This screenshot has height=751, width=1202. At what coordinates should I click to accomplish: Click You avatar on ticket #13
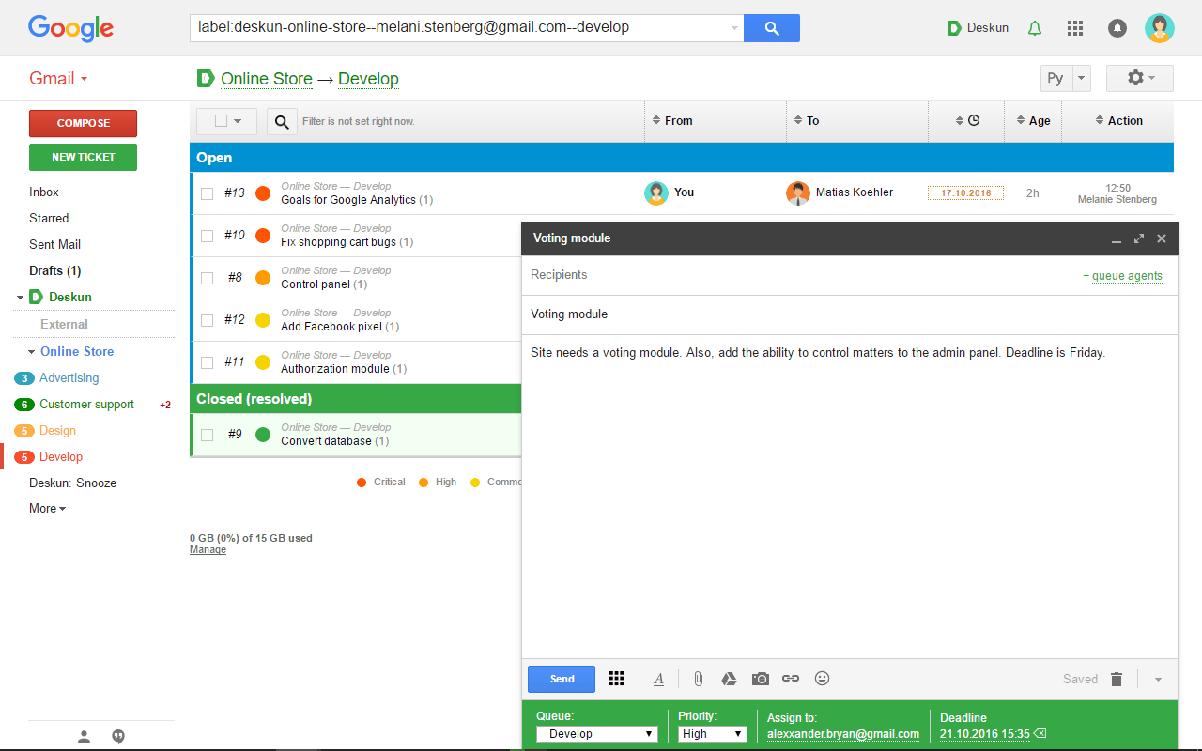[656, 193]
